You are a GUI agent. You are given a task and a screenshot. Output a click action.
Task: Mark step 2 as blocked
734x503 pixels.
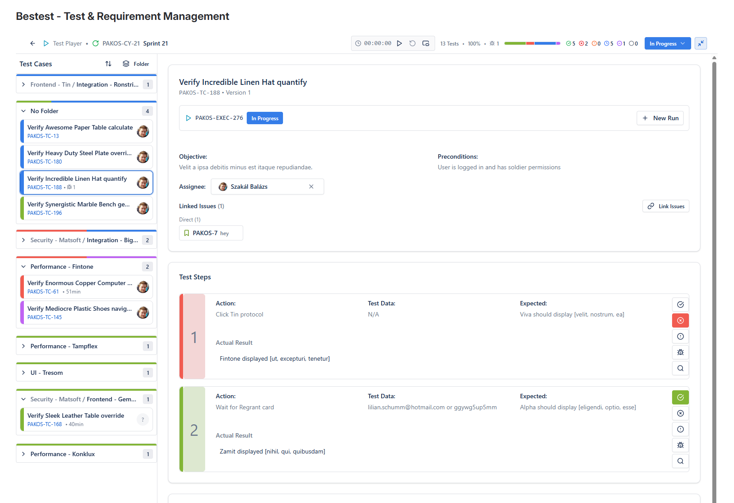click(x=680, y=429)
